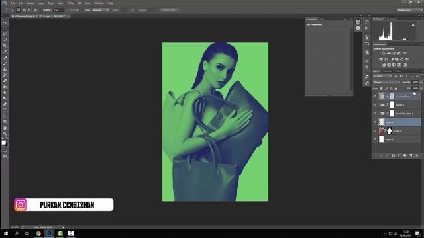Add an Exposure adjustment
Image resolution: width=424 pixels, height=238 pixels.
point(399,53)
